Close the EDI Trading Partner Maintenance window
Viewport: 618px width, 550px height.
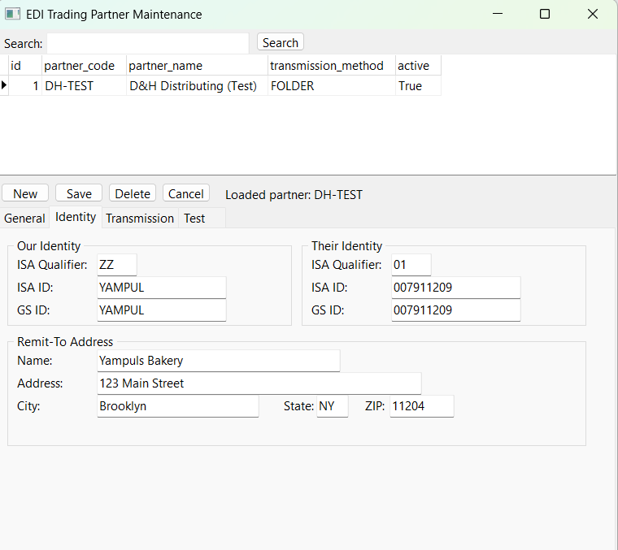592,14
